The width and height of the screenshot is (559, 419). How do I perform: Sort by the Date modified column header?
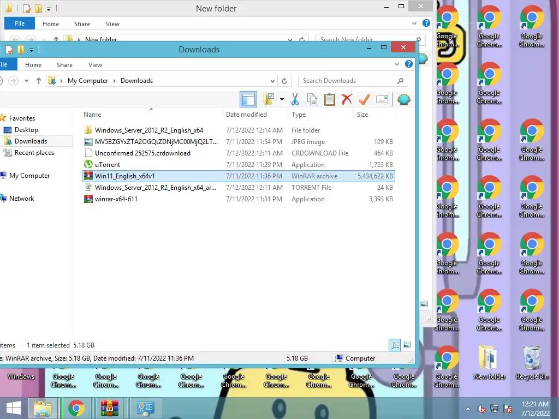pos(246,115)
